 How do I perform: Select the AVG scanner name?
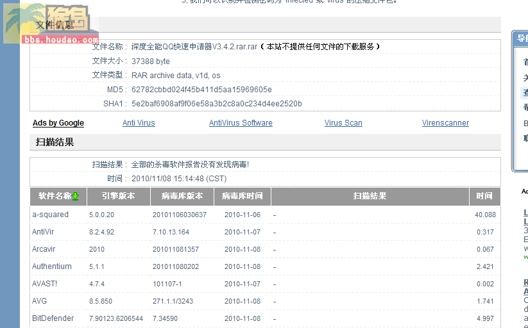[x=39, y=301]
